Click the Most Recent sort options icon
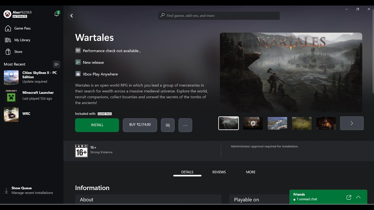The image size is (374, 210). [56, 64]
